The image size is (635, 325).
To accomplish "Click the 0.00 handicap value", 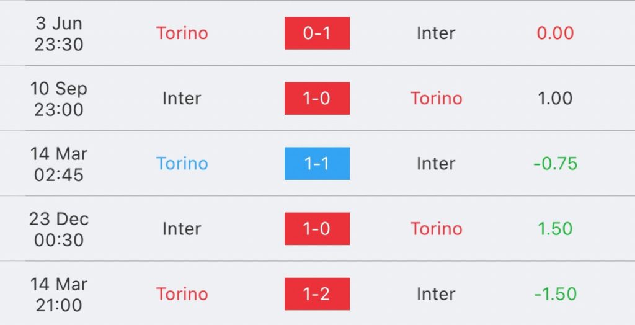I will point(555,33).
